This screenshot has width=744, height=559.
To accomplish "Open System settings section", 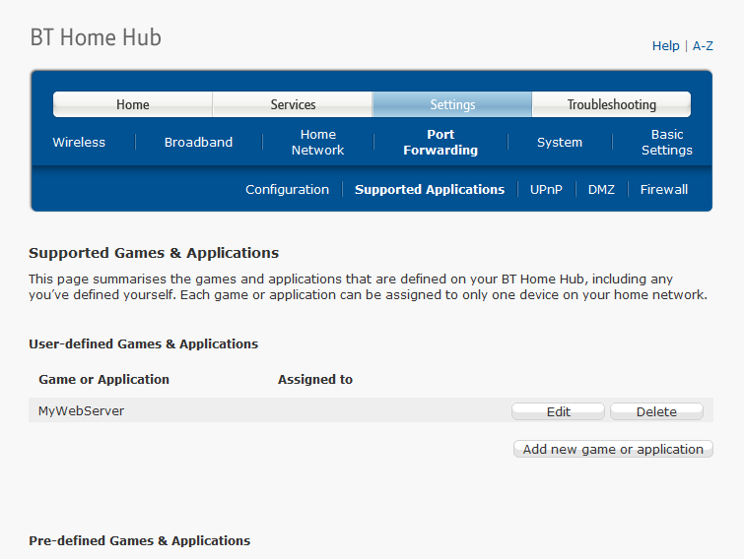I will tap(560, 142).
